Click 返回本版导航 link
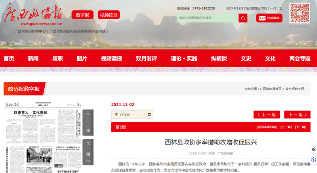 (267, 127)
